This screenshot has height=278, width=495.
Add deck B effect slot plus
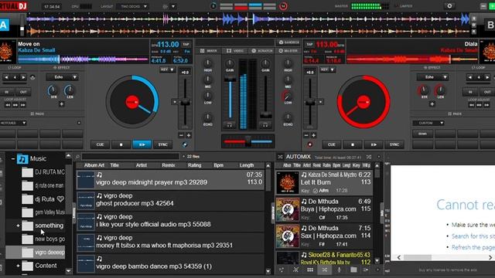point(432,104)
